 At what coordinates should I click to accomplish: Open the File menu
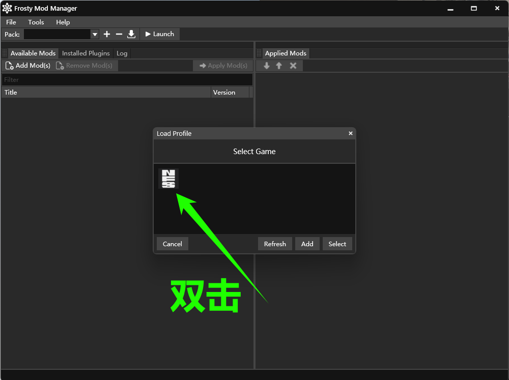(11, 22)
